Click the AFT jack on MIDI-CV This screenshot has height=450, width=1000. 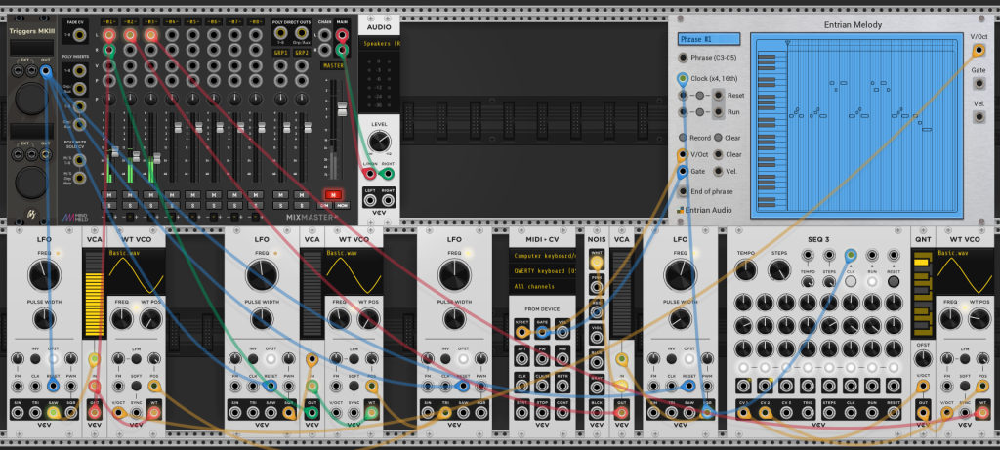click(522, 361)
